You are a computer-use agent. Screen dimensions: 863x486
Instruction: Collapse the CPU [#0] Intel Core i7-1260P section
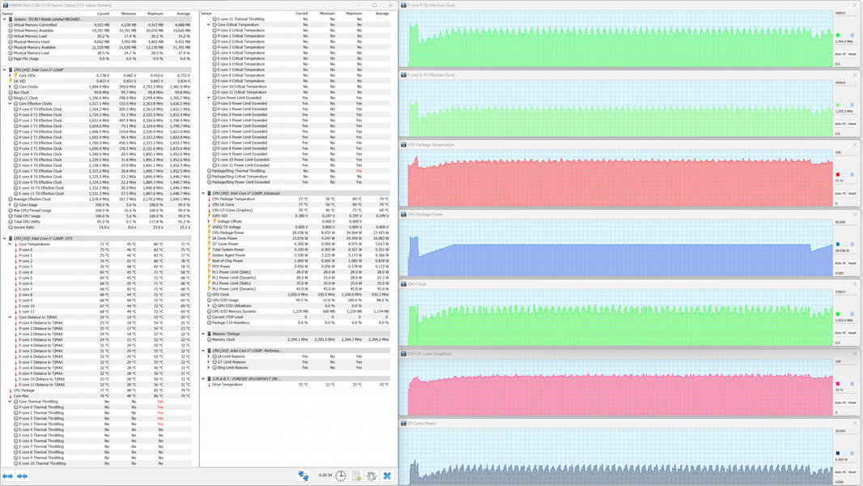4,70
